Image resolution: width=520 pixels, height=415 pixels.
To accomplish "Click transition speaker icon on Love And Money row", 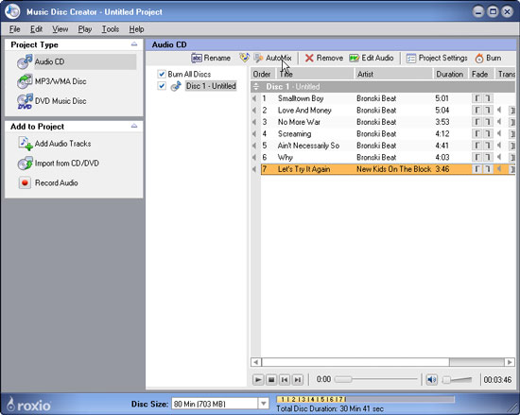I will tap(499, 110).
